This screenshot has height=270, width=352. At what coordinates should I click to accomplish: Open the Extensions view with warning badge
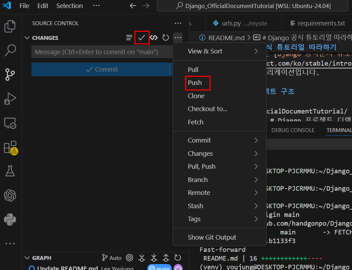[x=11, y=148]
